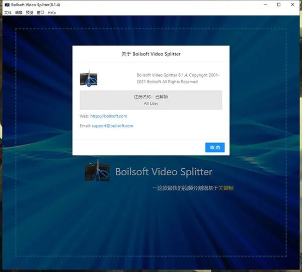This screenshot has width=302, height=272.
Task: Click the large Boilsoft Video Splitter splash title
Action: coord(164,172)
